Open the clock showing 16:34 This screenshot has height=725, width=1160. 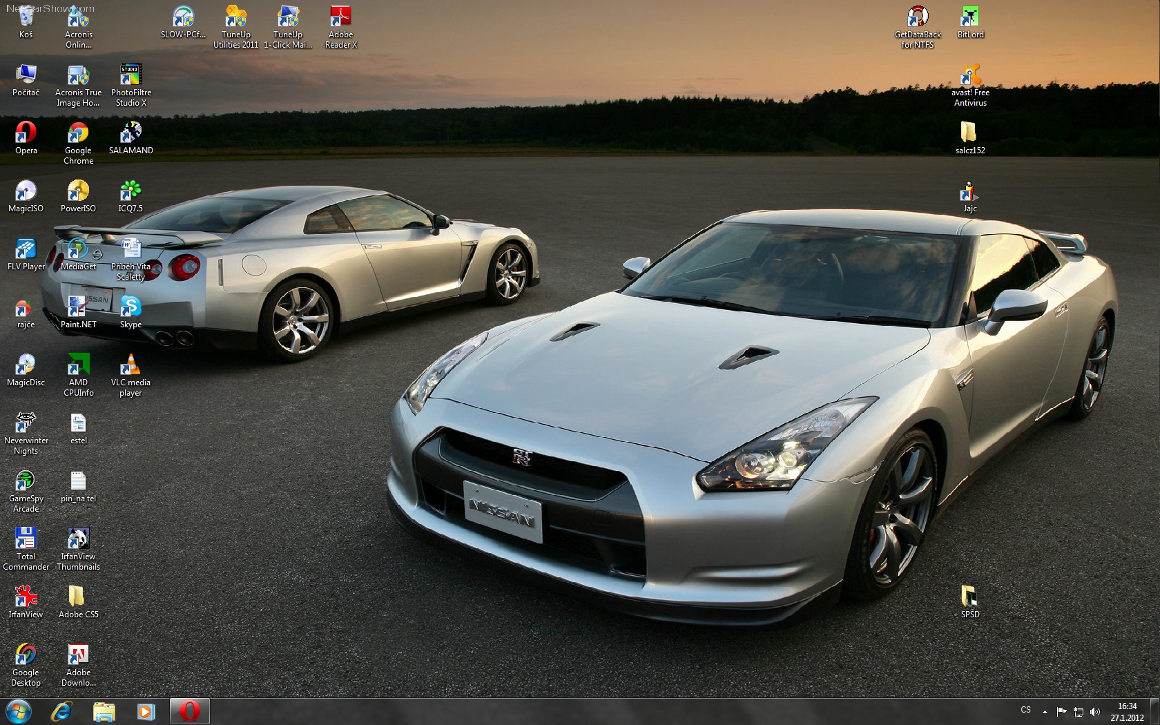tap(1127, 712)
